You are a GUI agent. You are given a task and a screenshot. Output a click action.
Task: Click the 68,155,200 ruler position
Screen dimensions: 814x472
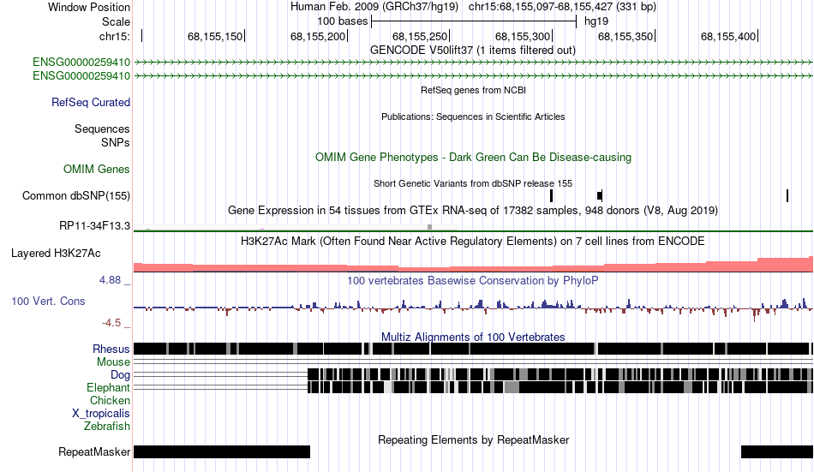[318, 36]
